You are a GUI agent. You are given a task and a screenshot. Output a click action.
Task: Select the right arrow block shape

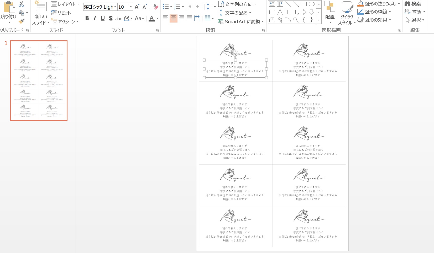pos(304,12)
